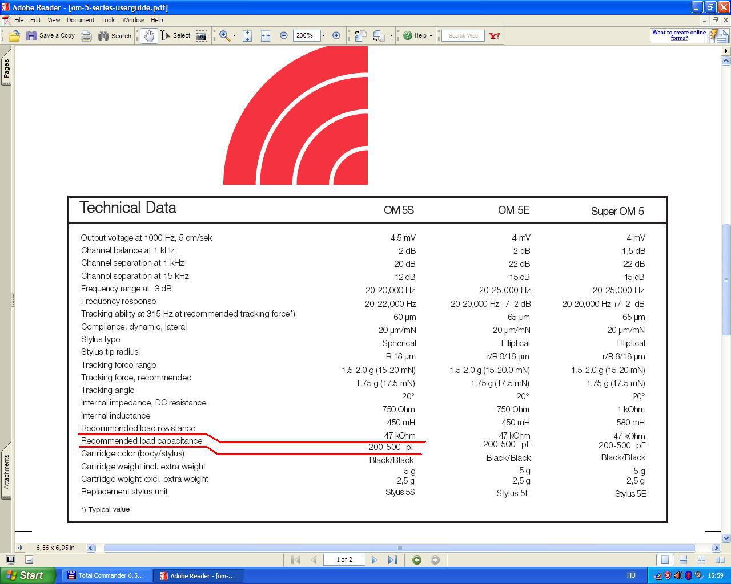
Task: Switch to Facing pages layout
Action: [x=720, y=560]
